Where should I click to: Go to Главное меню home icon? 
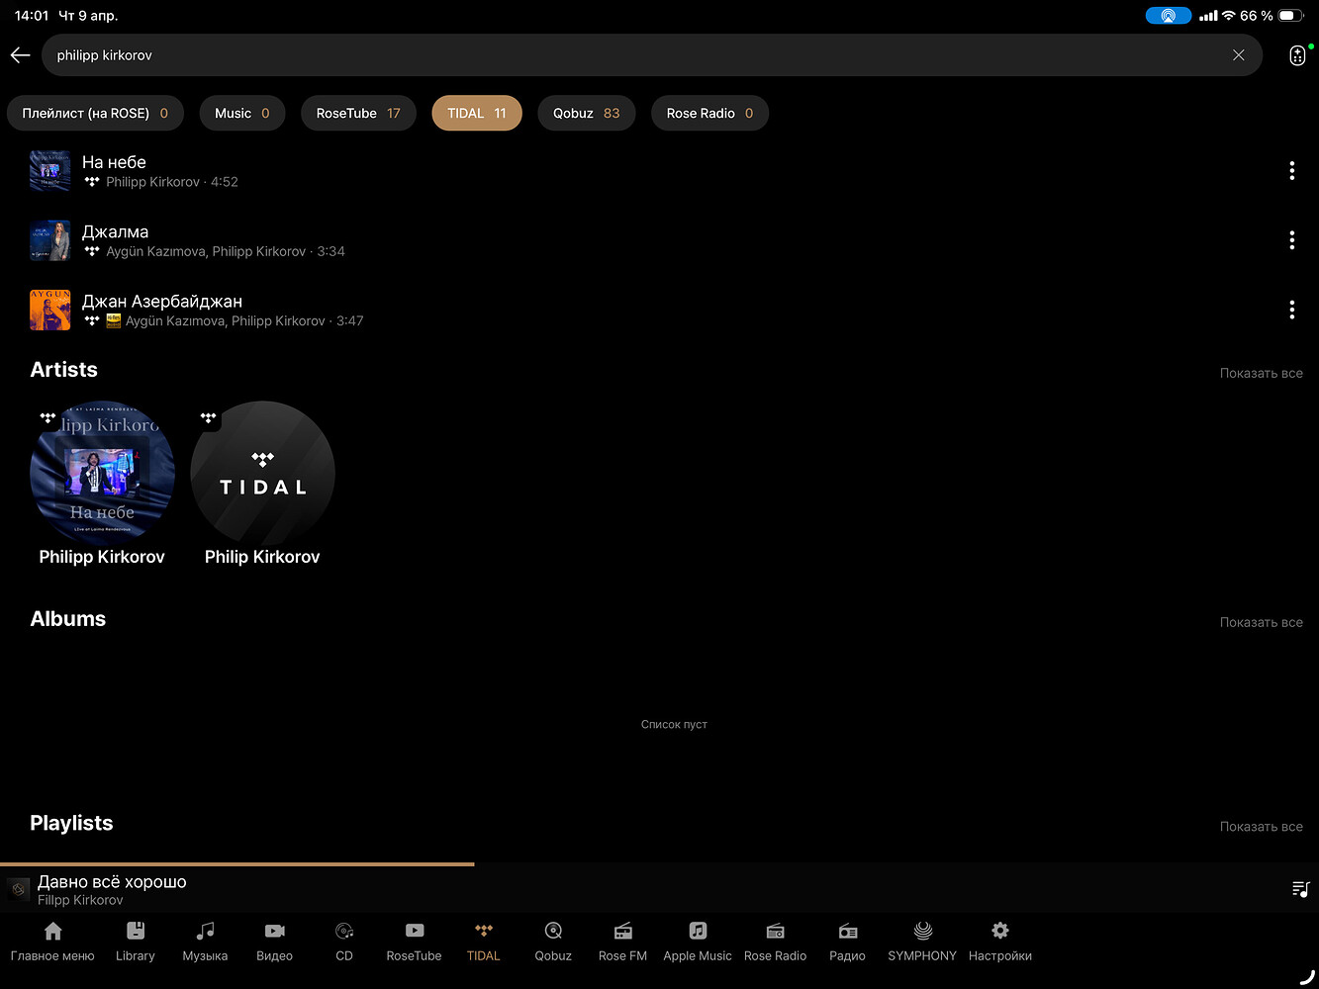[52, 941]
